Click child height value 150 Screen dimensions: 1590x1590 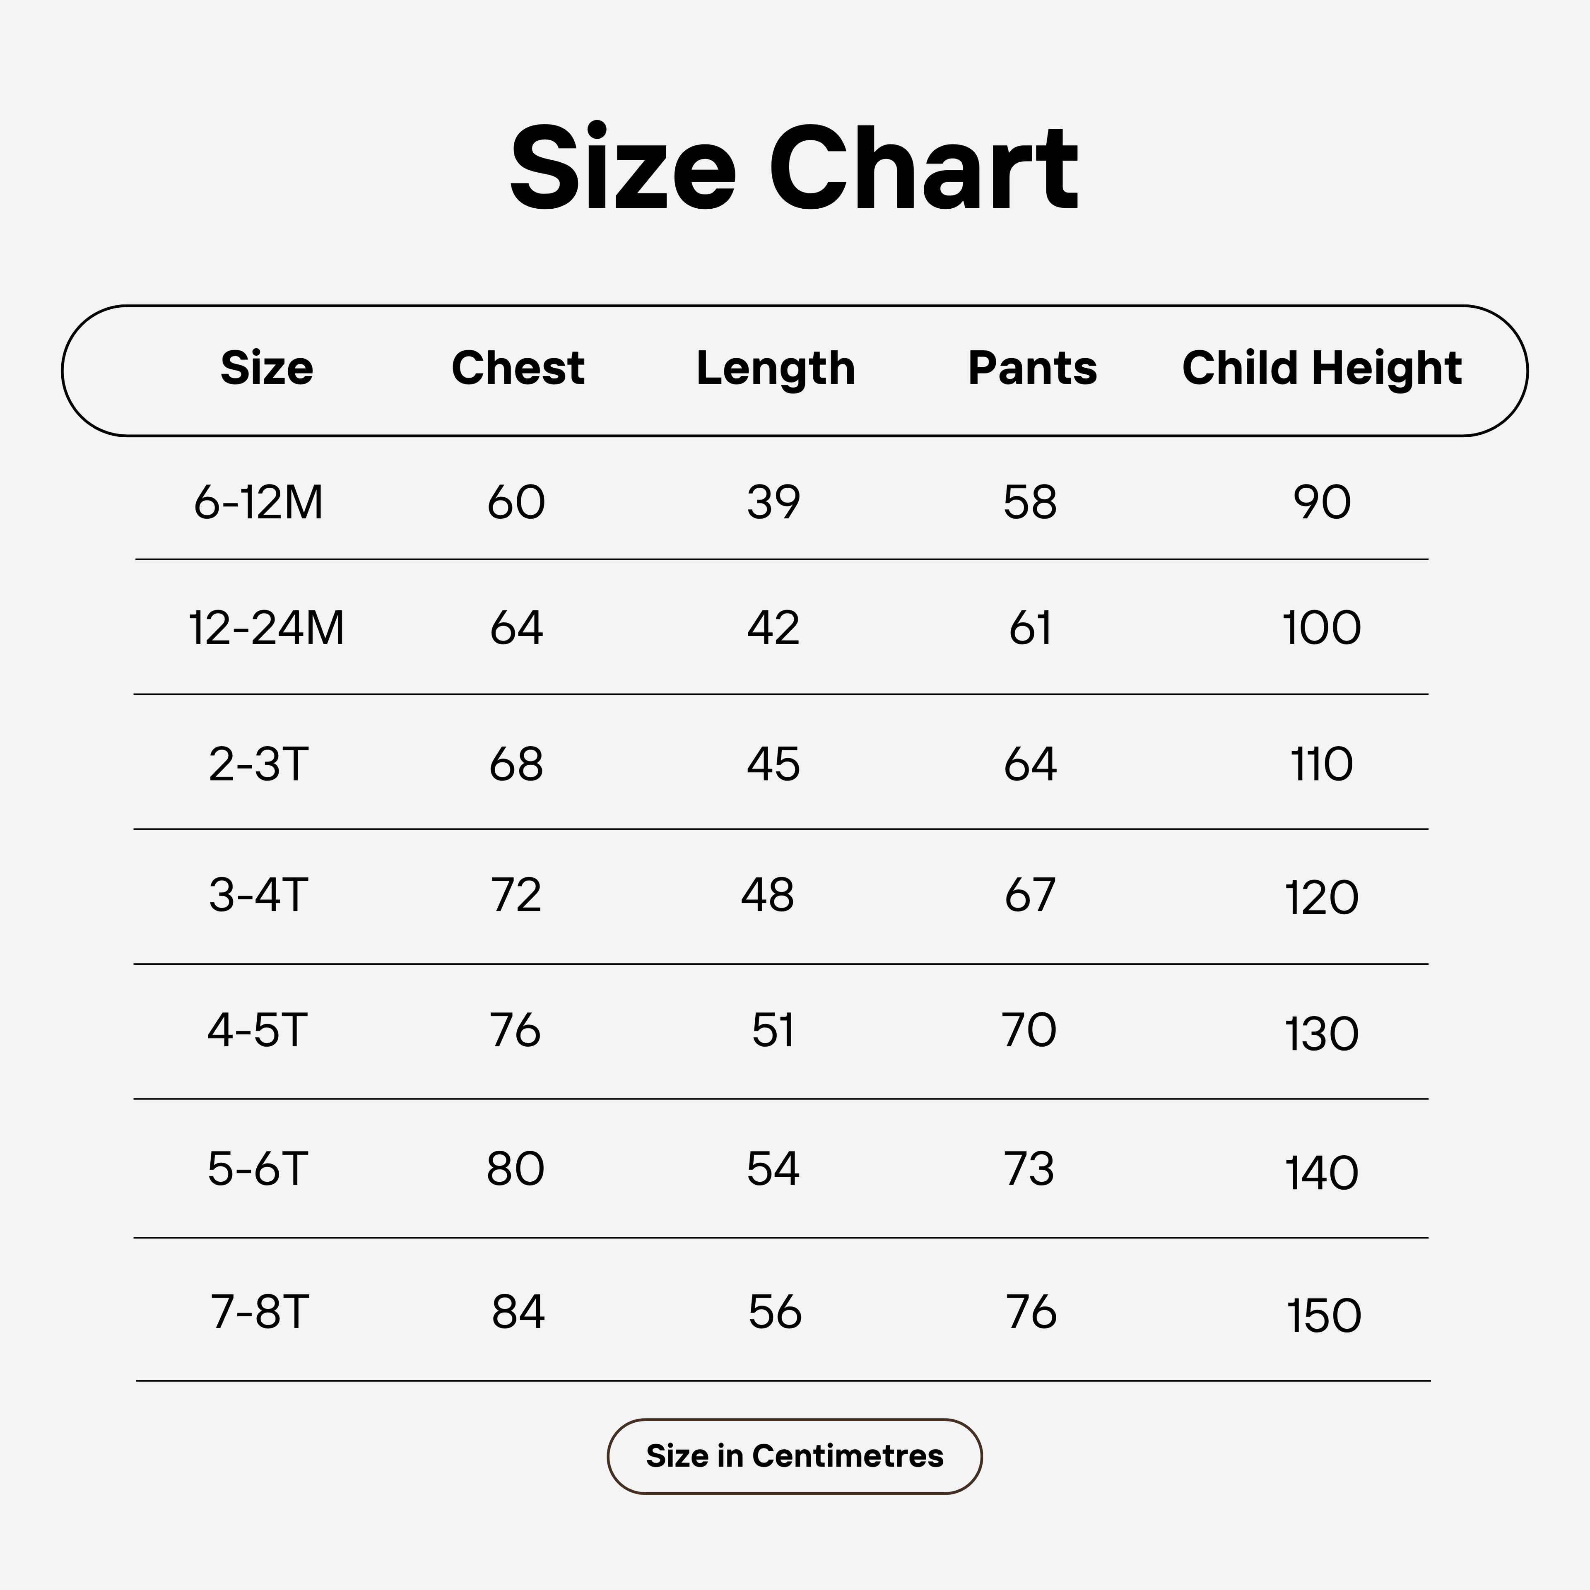(1323, 1316)
